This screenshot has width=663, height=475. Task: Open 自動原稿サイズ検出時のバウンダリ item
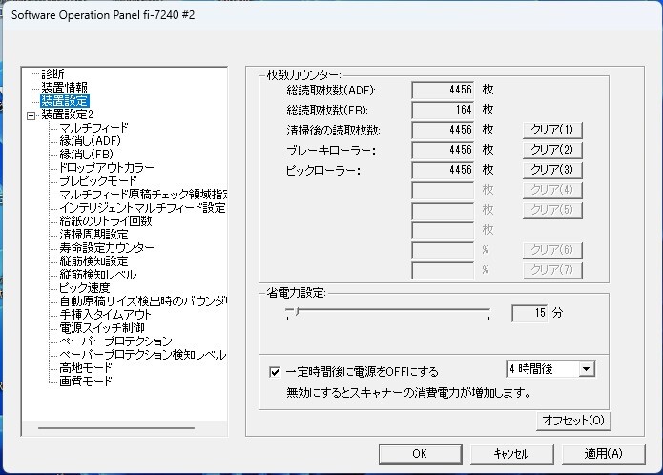(x=143, y=301)
